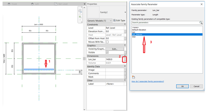The width and height of the screenshot is (206, 111).
Task: Select Len in the parameter list
Action: click(x=167, y=32)
